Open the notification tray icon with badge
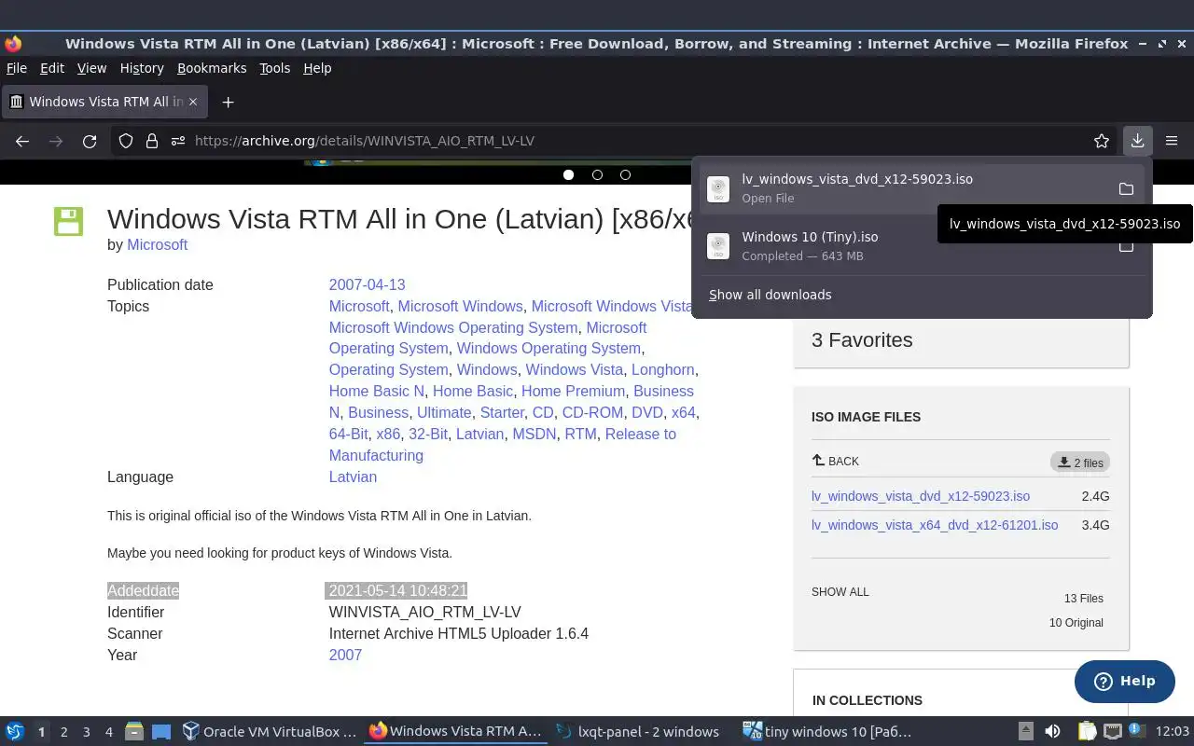Screen dimensions: 1194x746 click(x=1136, y=731)
